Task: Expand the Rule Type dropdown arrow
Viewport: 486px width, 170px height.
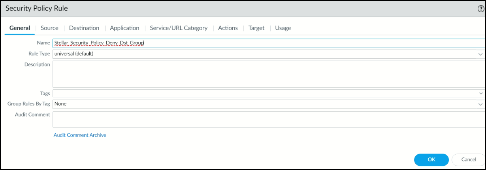Action: click(480, 54)
